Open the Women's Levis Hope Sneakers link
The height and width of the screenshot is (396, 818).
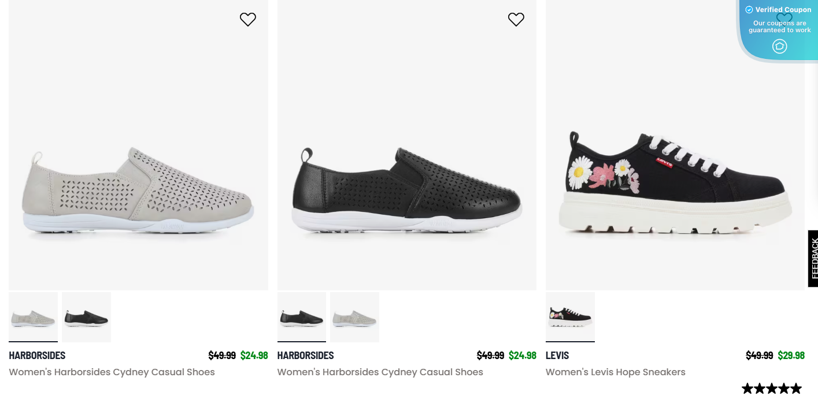point(615,372)
